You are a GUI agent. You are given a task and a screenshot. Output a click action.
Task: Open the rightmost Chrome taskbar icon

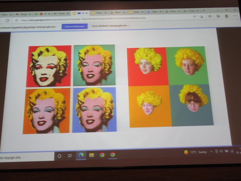point(112,154)
